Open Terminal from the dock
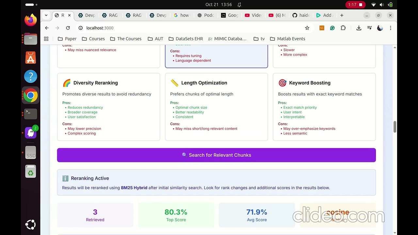418x235 pixels. point(31,114)
